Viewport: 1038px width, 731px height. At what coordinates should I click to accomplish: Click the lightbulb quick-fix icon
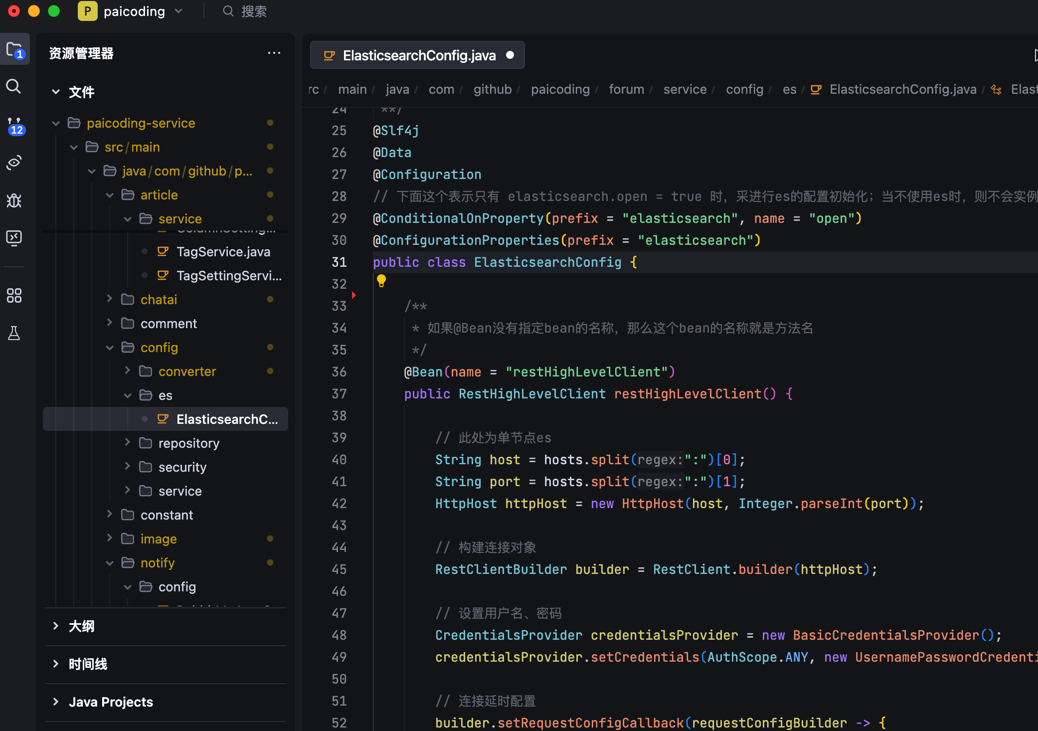[381, 281]
